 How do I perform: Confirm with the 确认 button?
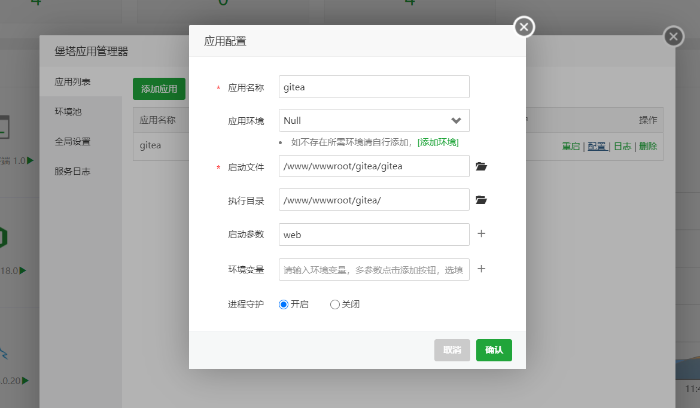[x=494, y=350]
